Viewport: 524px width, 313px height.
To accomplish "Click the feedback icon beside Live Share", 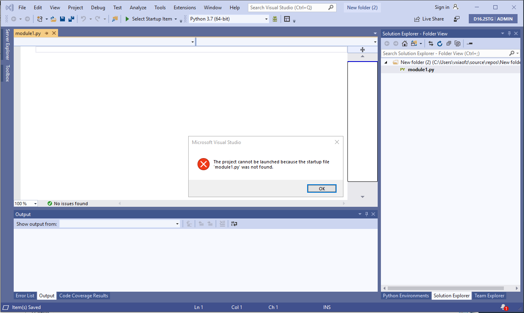I will click(457, 19).
